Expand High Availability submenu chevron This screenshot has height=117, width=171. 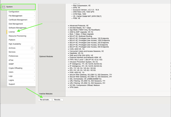pos(34,44)
